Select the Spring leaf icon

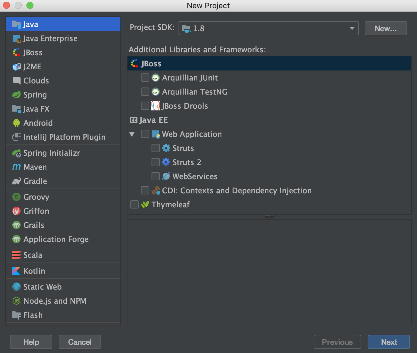click(x=16, y=95)
